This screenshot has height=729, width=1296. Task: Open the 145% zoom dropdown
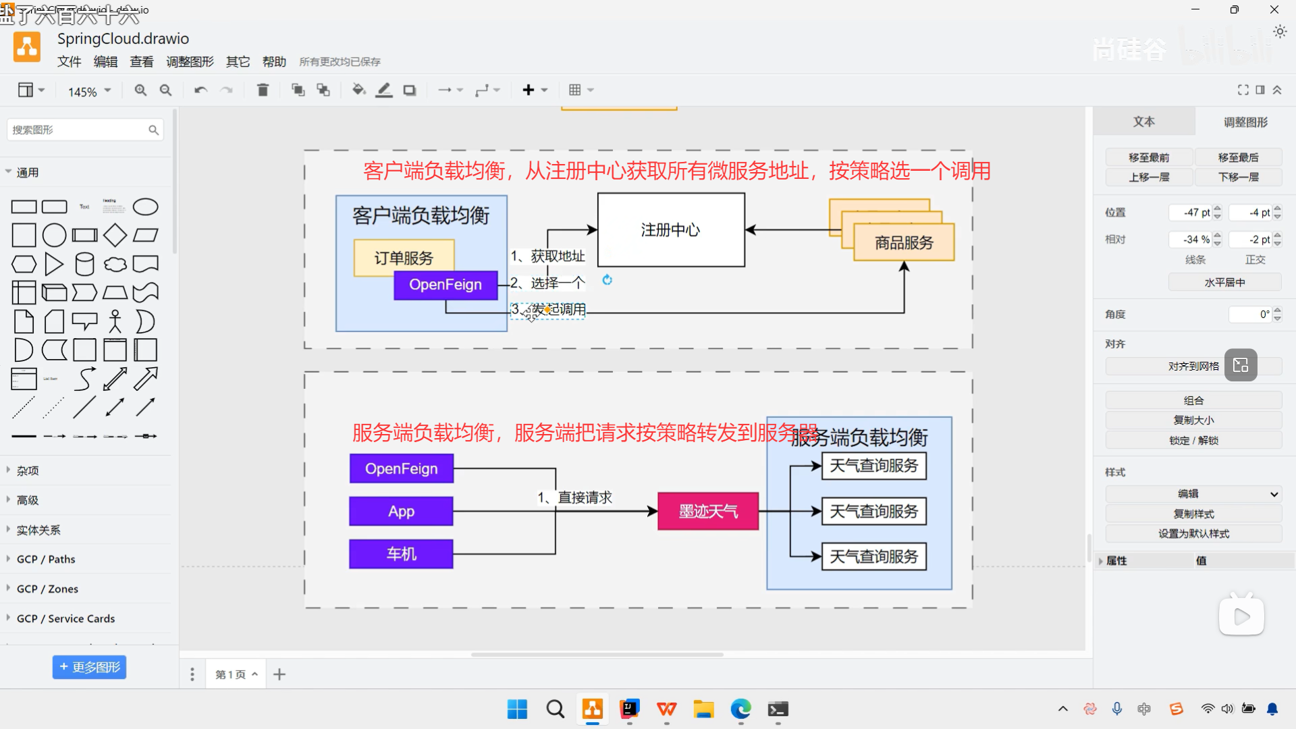tap(89, 91)
